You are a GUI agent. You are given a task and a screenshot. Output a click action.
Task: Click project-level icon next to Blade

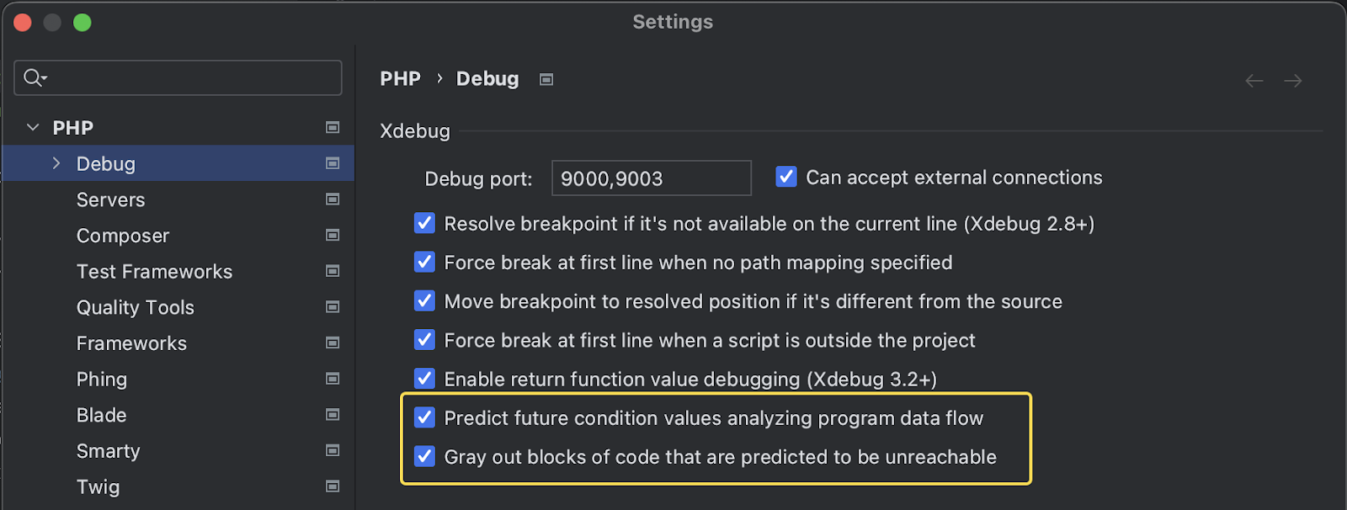tap(333, 415)
